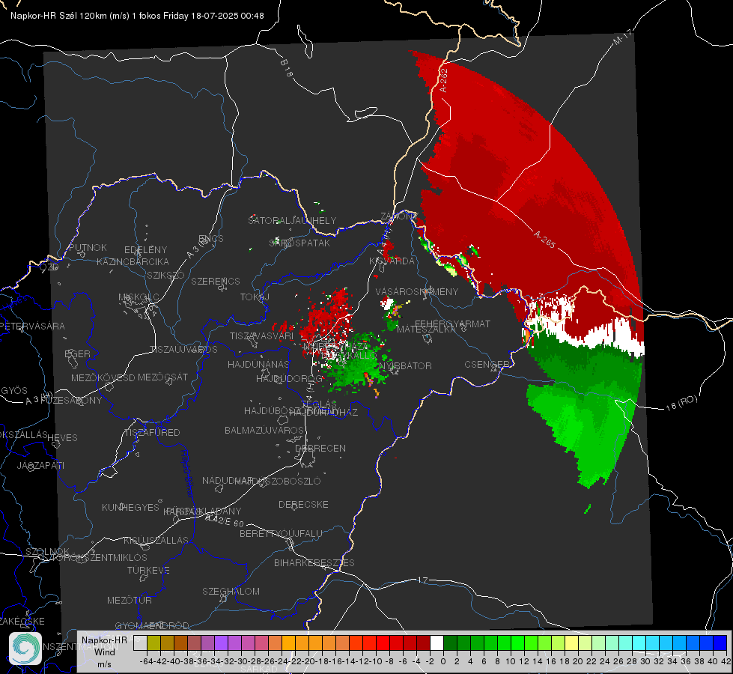Click the CSENGER label
733x674 pixels.
click(487, 364)
